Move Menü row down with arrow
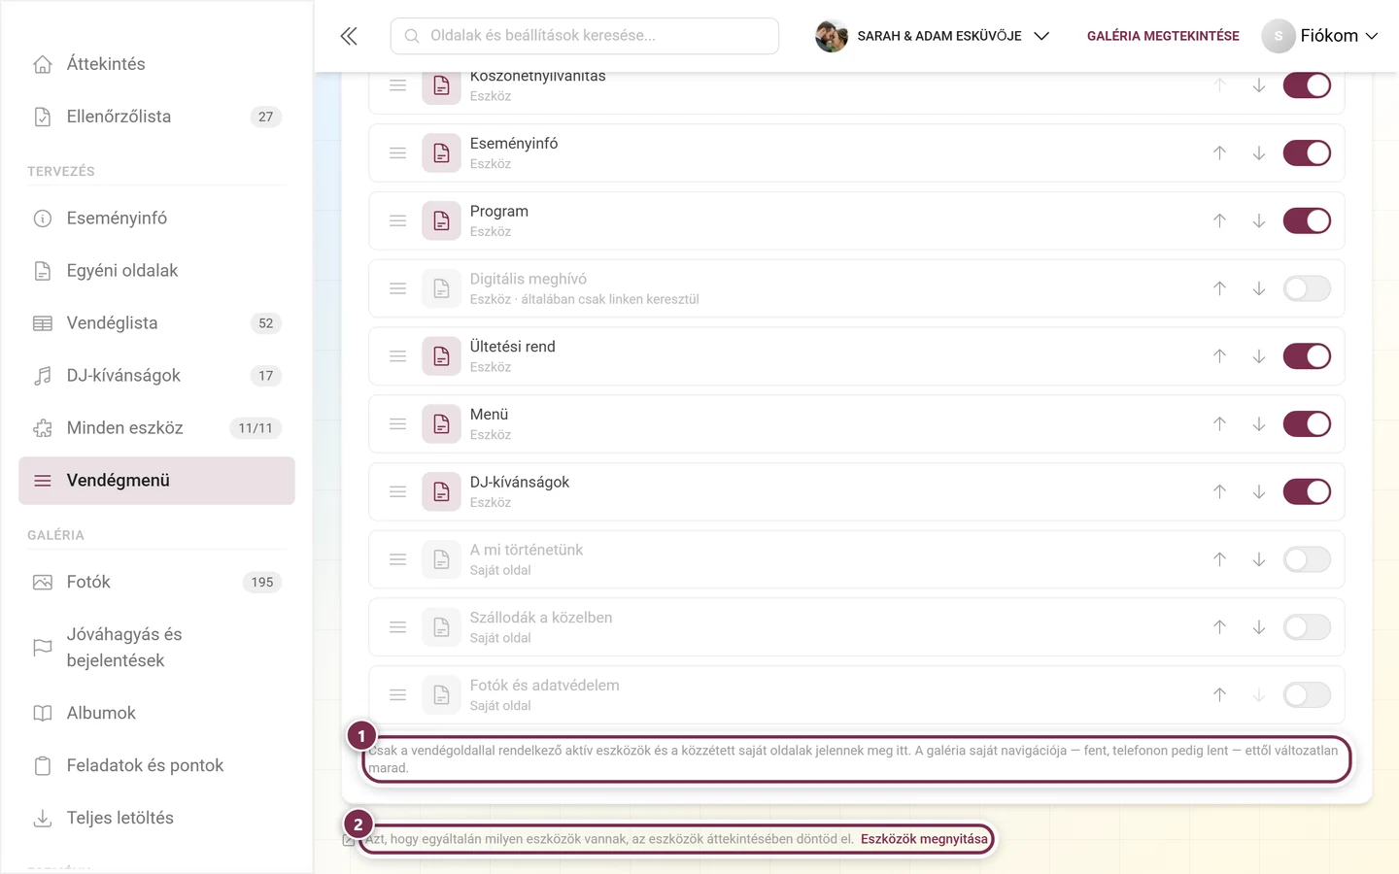The image size is (1399, 874). tap(1258, 423)
